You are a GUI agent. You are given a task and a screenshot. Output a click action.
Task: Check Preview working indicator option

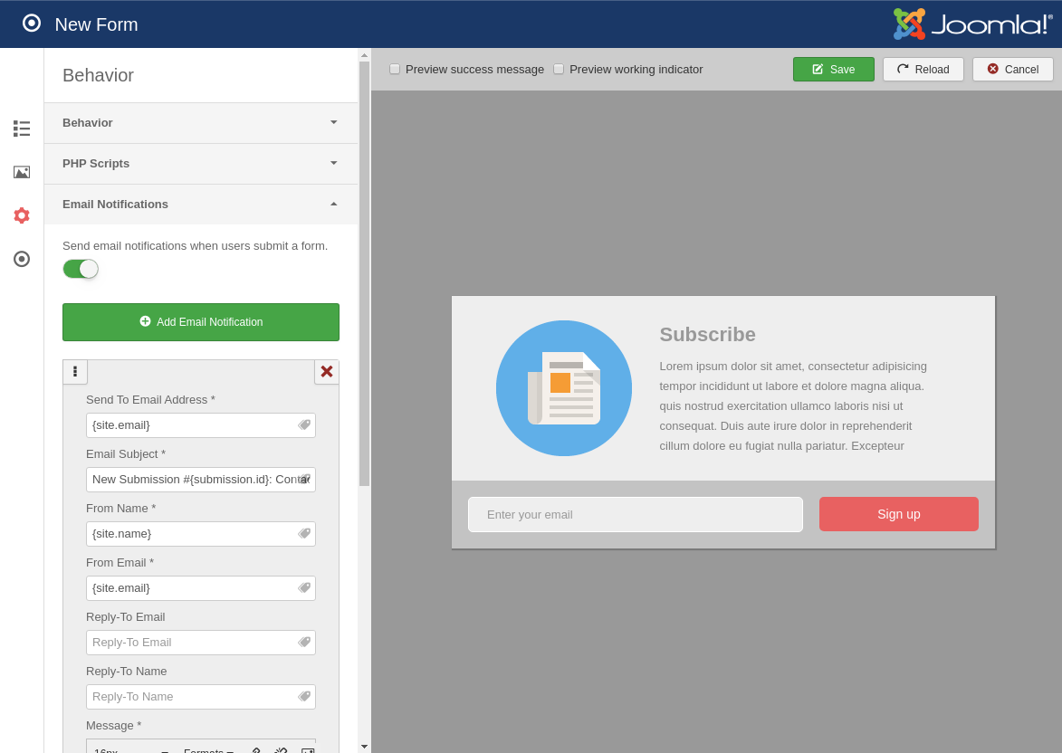[559, 69]
